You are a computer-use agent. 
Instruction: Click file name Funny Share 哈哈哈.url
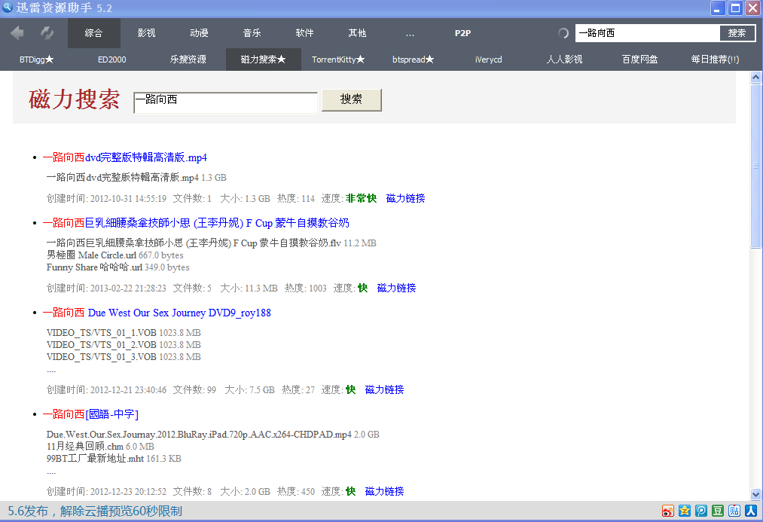click(x=94, y=267)
